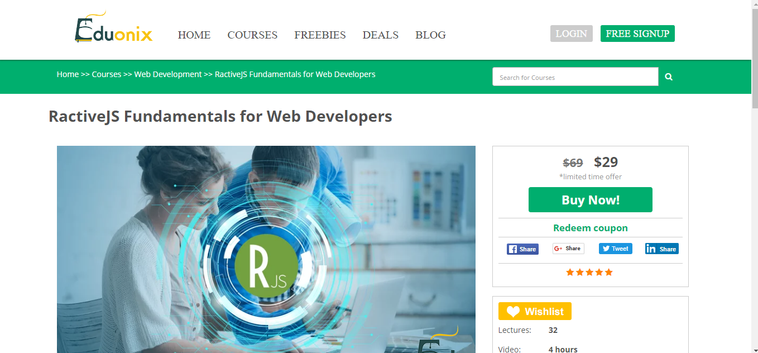Share the course on Facebook
Image resolution: width=758 pixels, height=353 pixels.
pyautogui.click(x=522, y=249)
